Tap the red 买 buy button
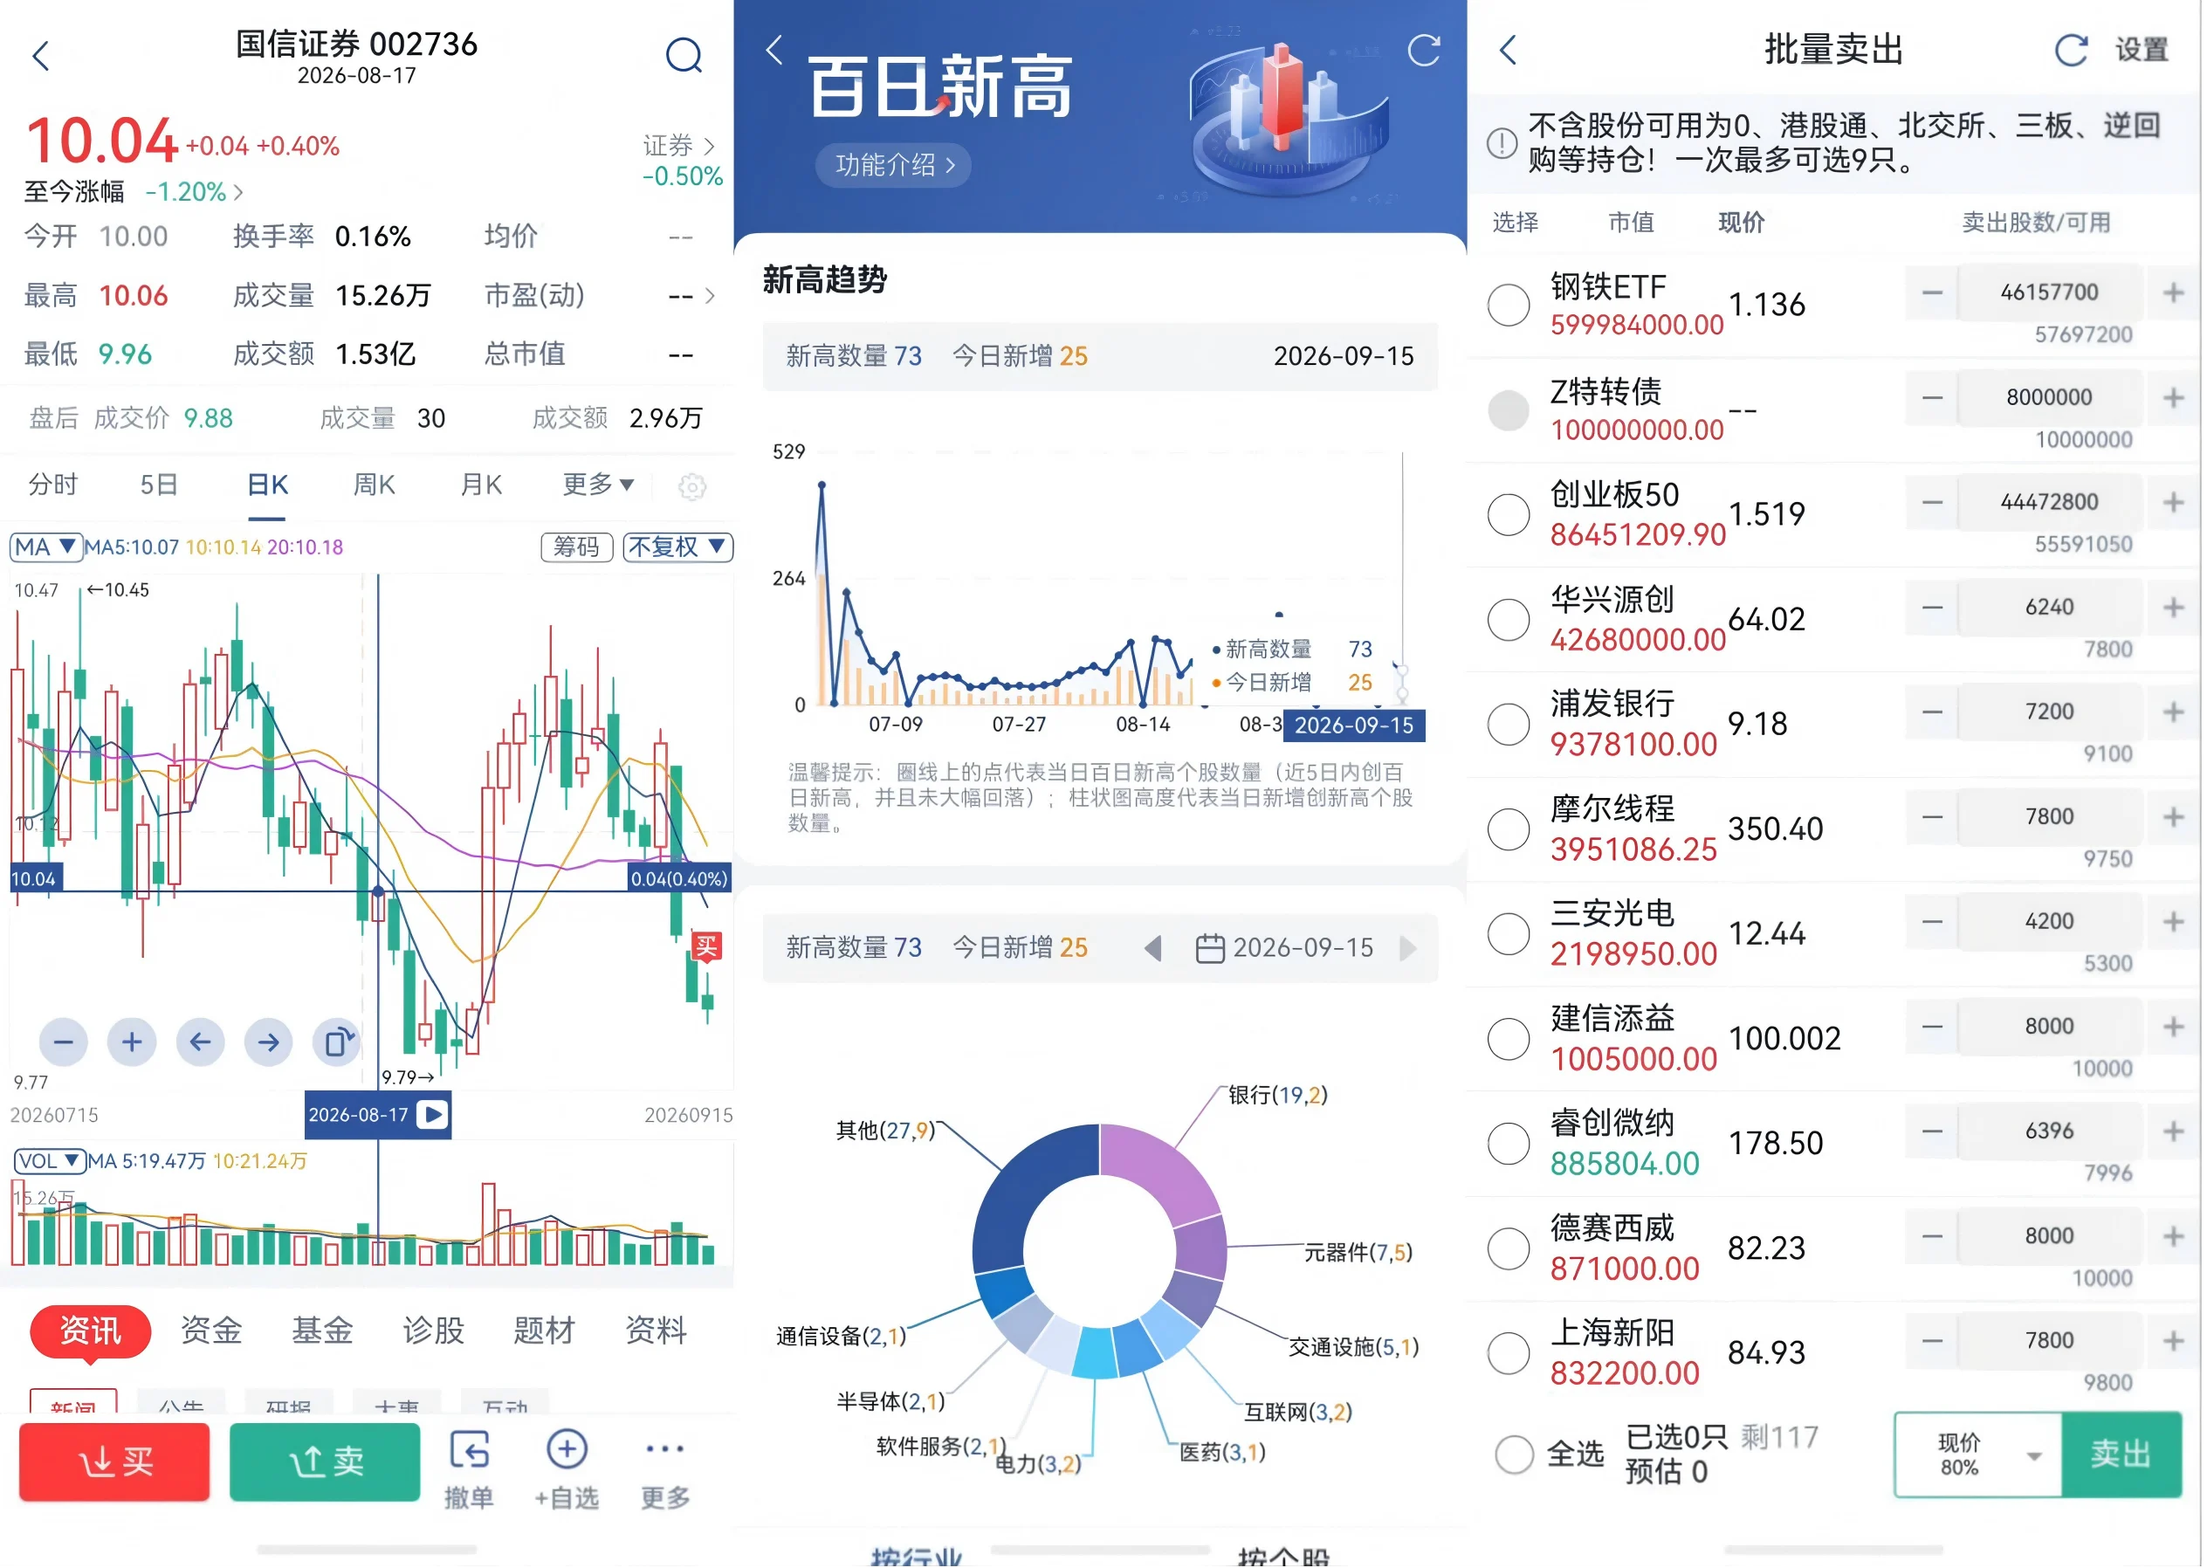Screen dimensions: 2207x1568 (115, 1462)
